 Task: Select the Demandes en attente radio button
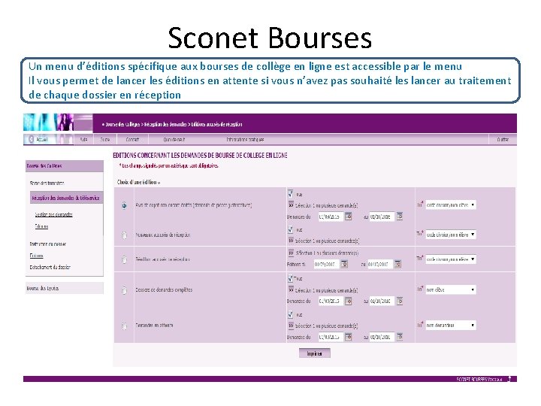[x=124, y=326]
